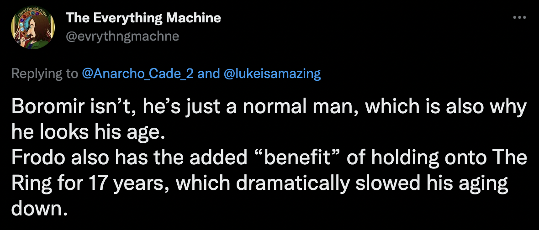The image size is (539, 230).
Task: Click the "Replying to" label
Action: [x=45, y=74]
